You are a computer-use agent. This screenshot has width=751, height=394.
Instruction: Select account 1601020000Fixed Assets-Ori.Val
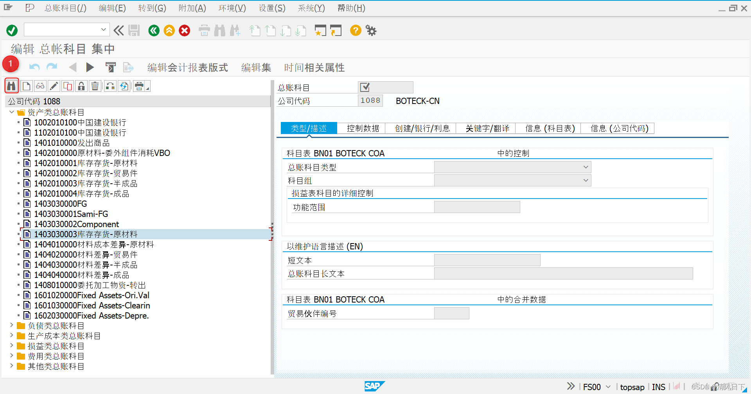pos(92,295)
